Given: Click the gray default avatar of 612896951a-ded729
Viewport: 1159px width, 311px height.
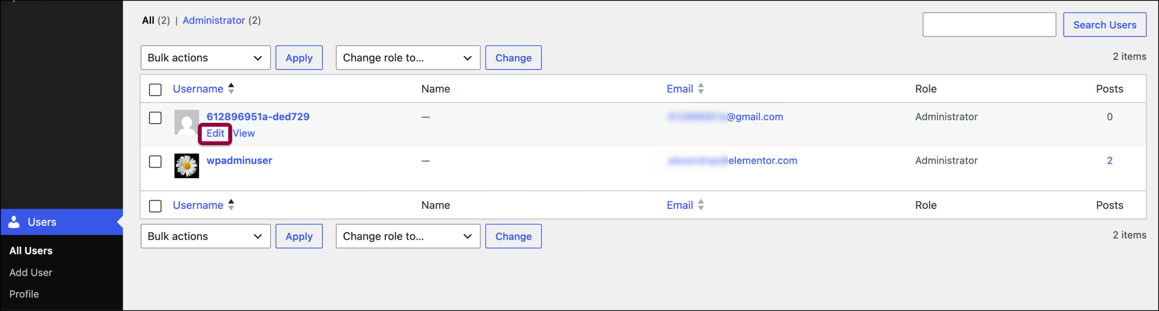Looking at the screenshot, I should point(187,122).
